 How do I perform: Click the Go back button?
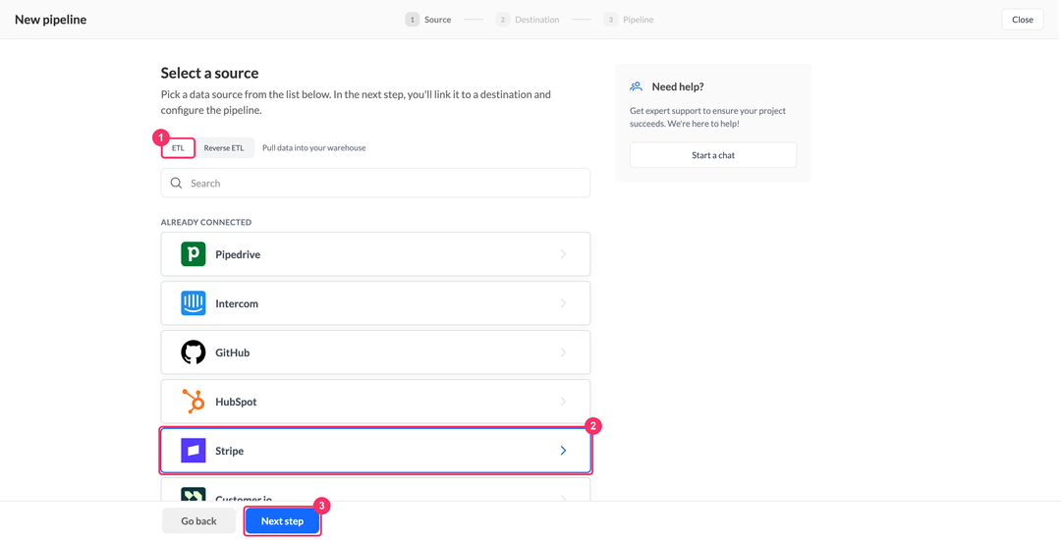[x=198, y=521]
